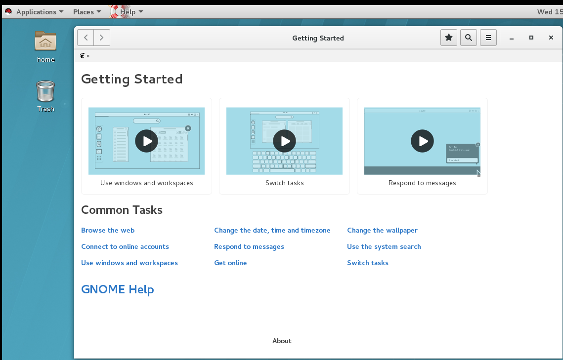Open Respond to messages link under Common Tasks
Screen dimensions: 563x360
(249, 247)
